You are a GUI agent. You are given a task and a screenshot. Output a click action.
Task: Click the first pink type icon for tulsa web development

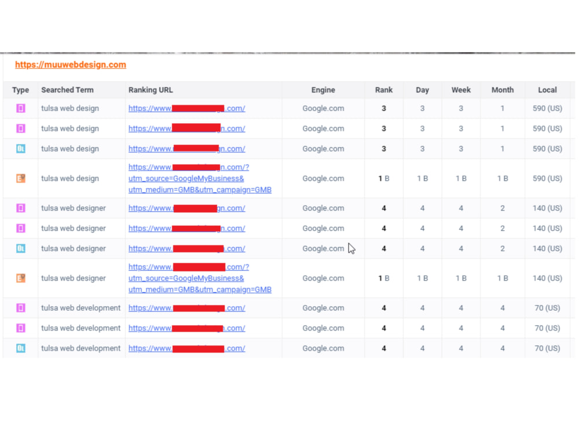coord(21,308)
